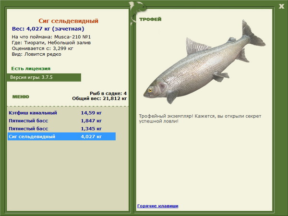The height and width of the screenshot is (216, 288).
Task: Click the Вид: Ловится редко line
Action: 36,54
